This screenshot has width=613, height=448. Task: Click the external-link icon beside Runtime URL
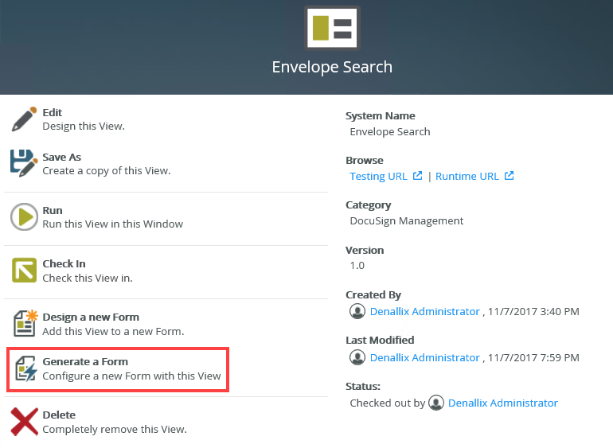coord(510,176)
